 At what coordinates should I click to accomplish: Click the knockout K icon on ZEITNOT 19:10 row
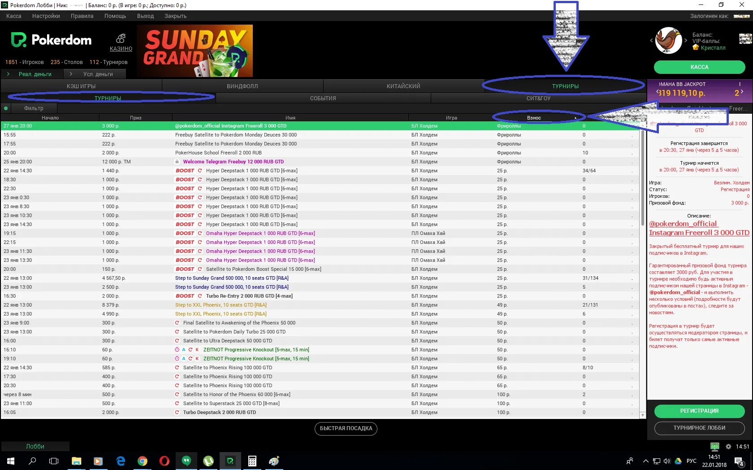(x=197, y=359)
